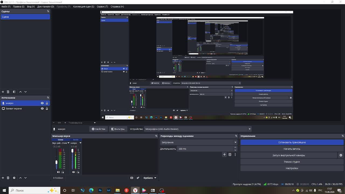The width and height of the screenshot is (345, 194).
Task: Move scene down arrow in Scenes panel
Action: [26, 92]
